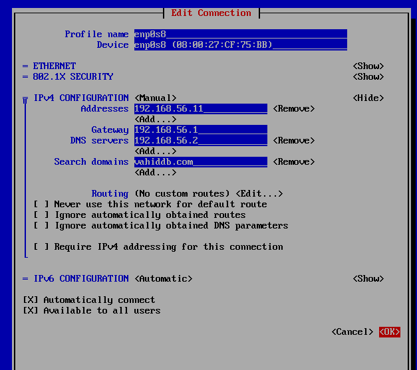Remove DNS server 192.168.56.2

click(293, 141)
